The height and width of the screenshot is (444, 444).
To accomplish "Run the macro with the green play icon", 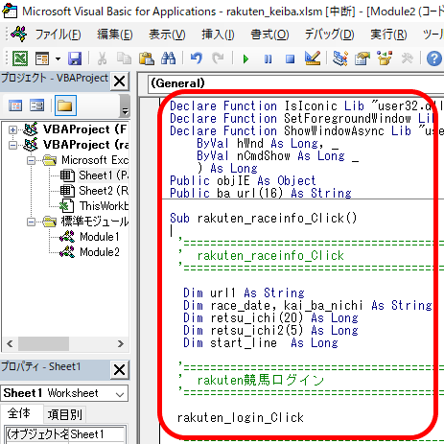I will (245, 58).
